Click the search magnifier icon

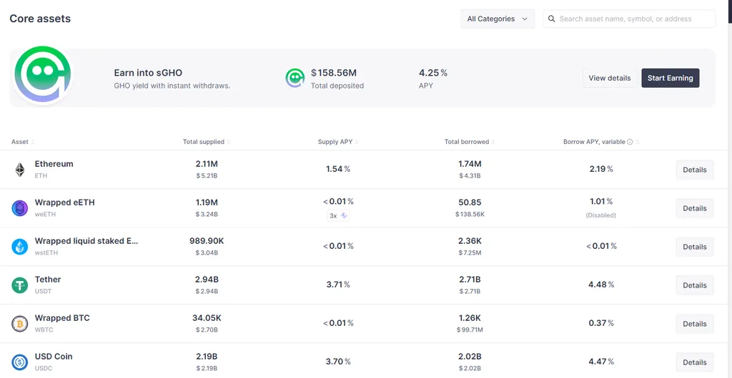[551, 19]
